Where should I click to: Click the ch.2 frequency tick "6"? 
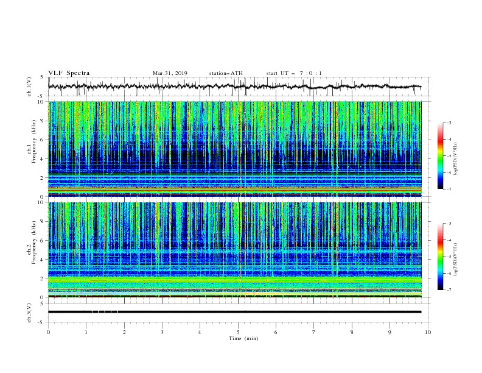click(x=42, y=241)
